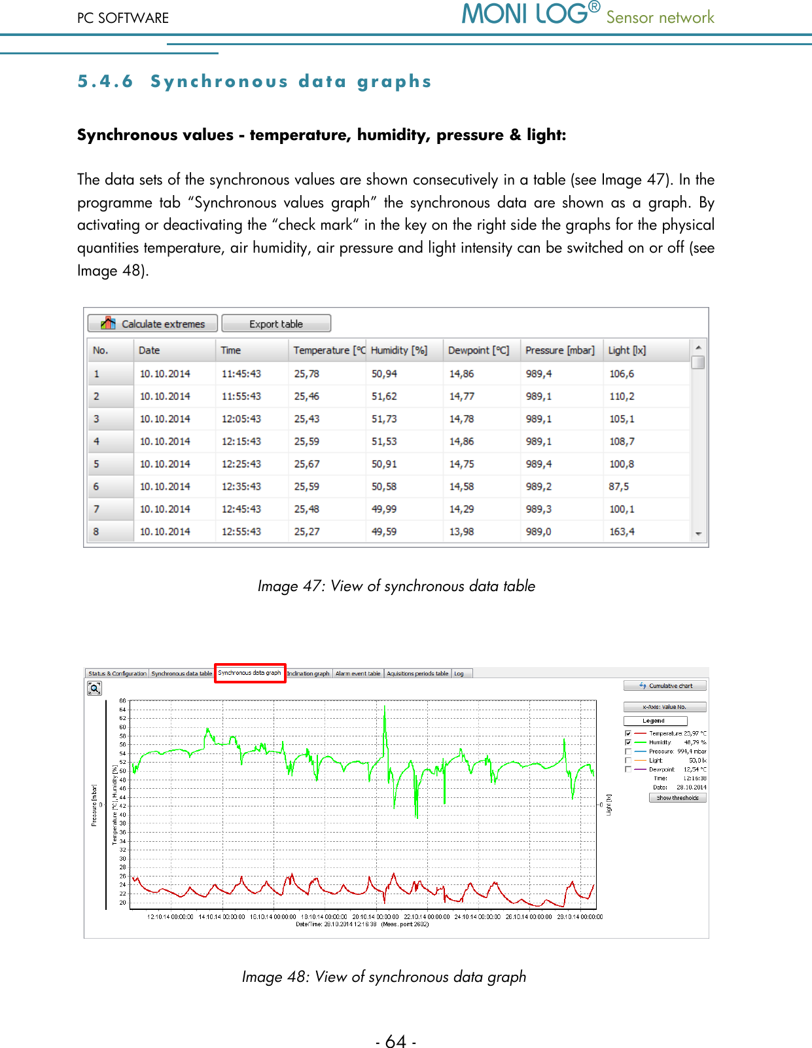
Task: Click the x-Axis: Value No. button
Action: 665,707
